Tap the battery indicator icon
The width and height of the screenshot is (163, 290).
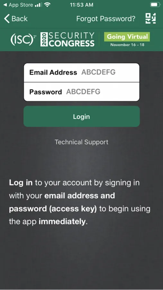pos(155,5)
